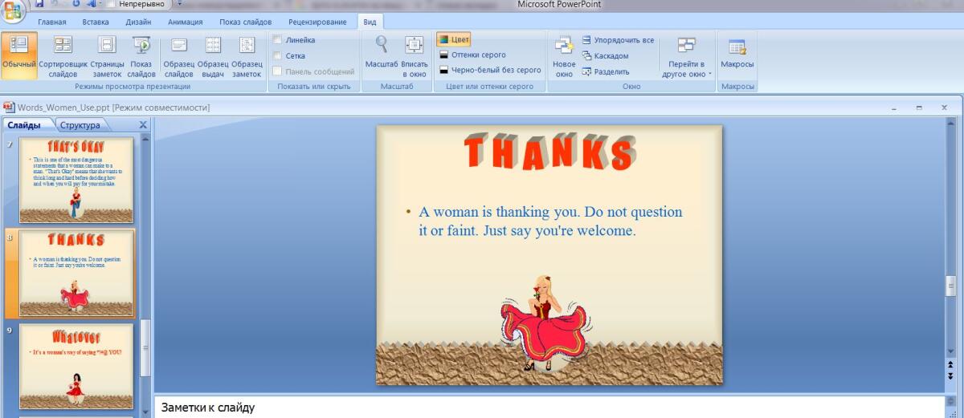The width and height of the screenshot is (964, 418).
Task: Select the Цвет color mode button
Action: (454, 39)
